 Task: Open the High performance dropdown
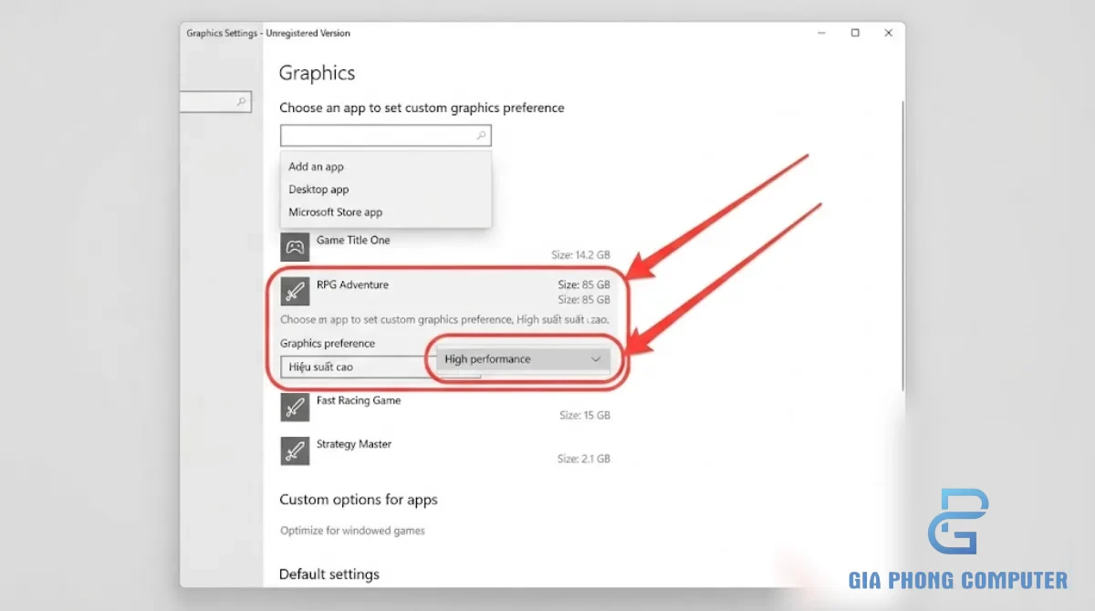pos(524,359)
